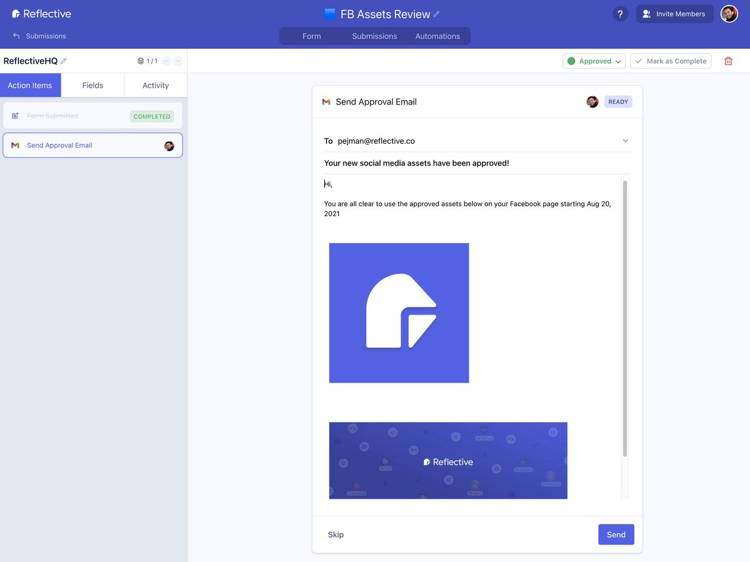Delete submission using the red trash icon
The height and width of the screenshot is (562, 750).
728,61
